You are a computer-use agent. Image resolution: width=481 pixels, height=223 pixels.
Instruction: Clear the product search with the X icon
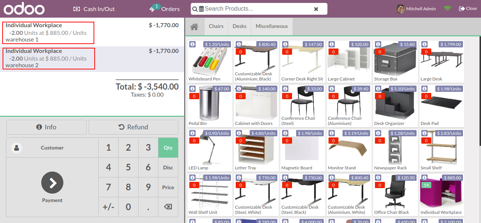[x=316, y=9]
